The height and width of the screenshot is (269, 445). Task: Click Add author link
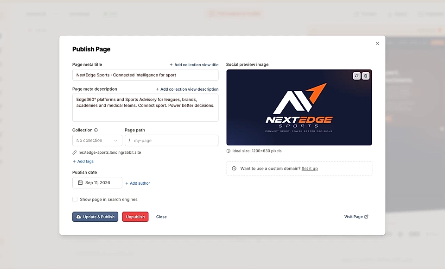(x=138, y=183)
